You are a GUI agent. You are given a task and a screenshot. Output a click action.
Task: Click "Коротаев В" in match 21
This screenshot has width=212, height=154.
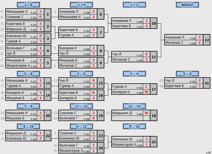(175, 86)
